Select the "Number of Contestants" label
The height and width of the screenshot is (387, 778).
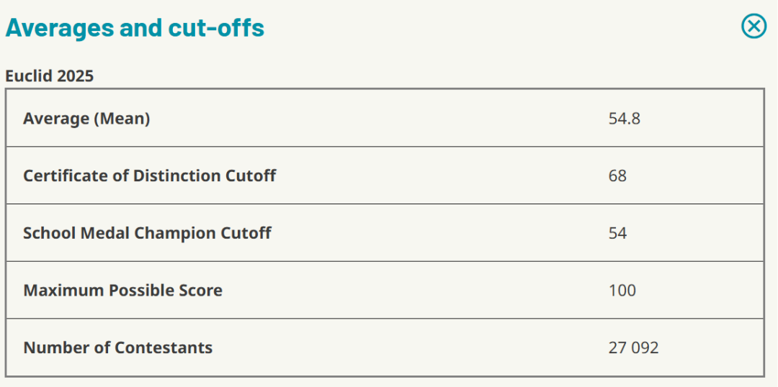click(x=117, y=348)
